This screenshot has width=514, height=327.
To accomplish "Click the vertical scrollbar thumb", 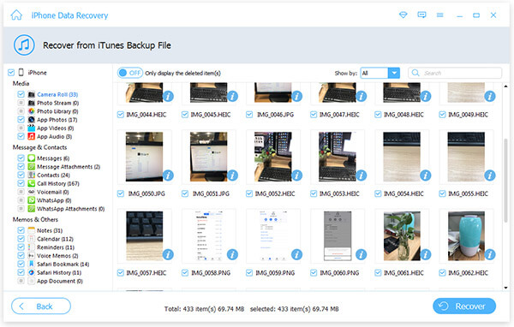I will coord(505,181).
